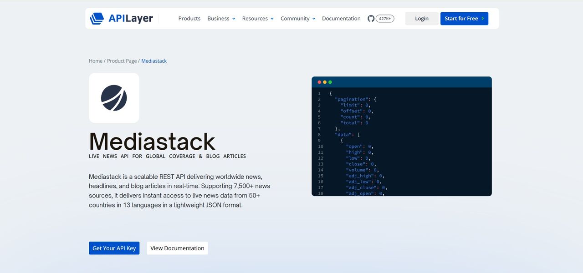Click Start for Free button
The height and width of the screenshot is (273, 583).
tap(464, 19)
